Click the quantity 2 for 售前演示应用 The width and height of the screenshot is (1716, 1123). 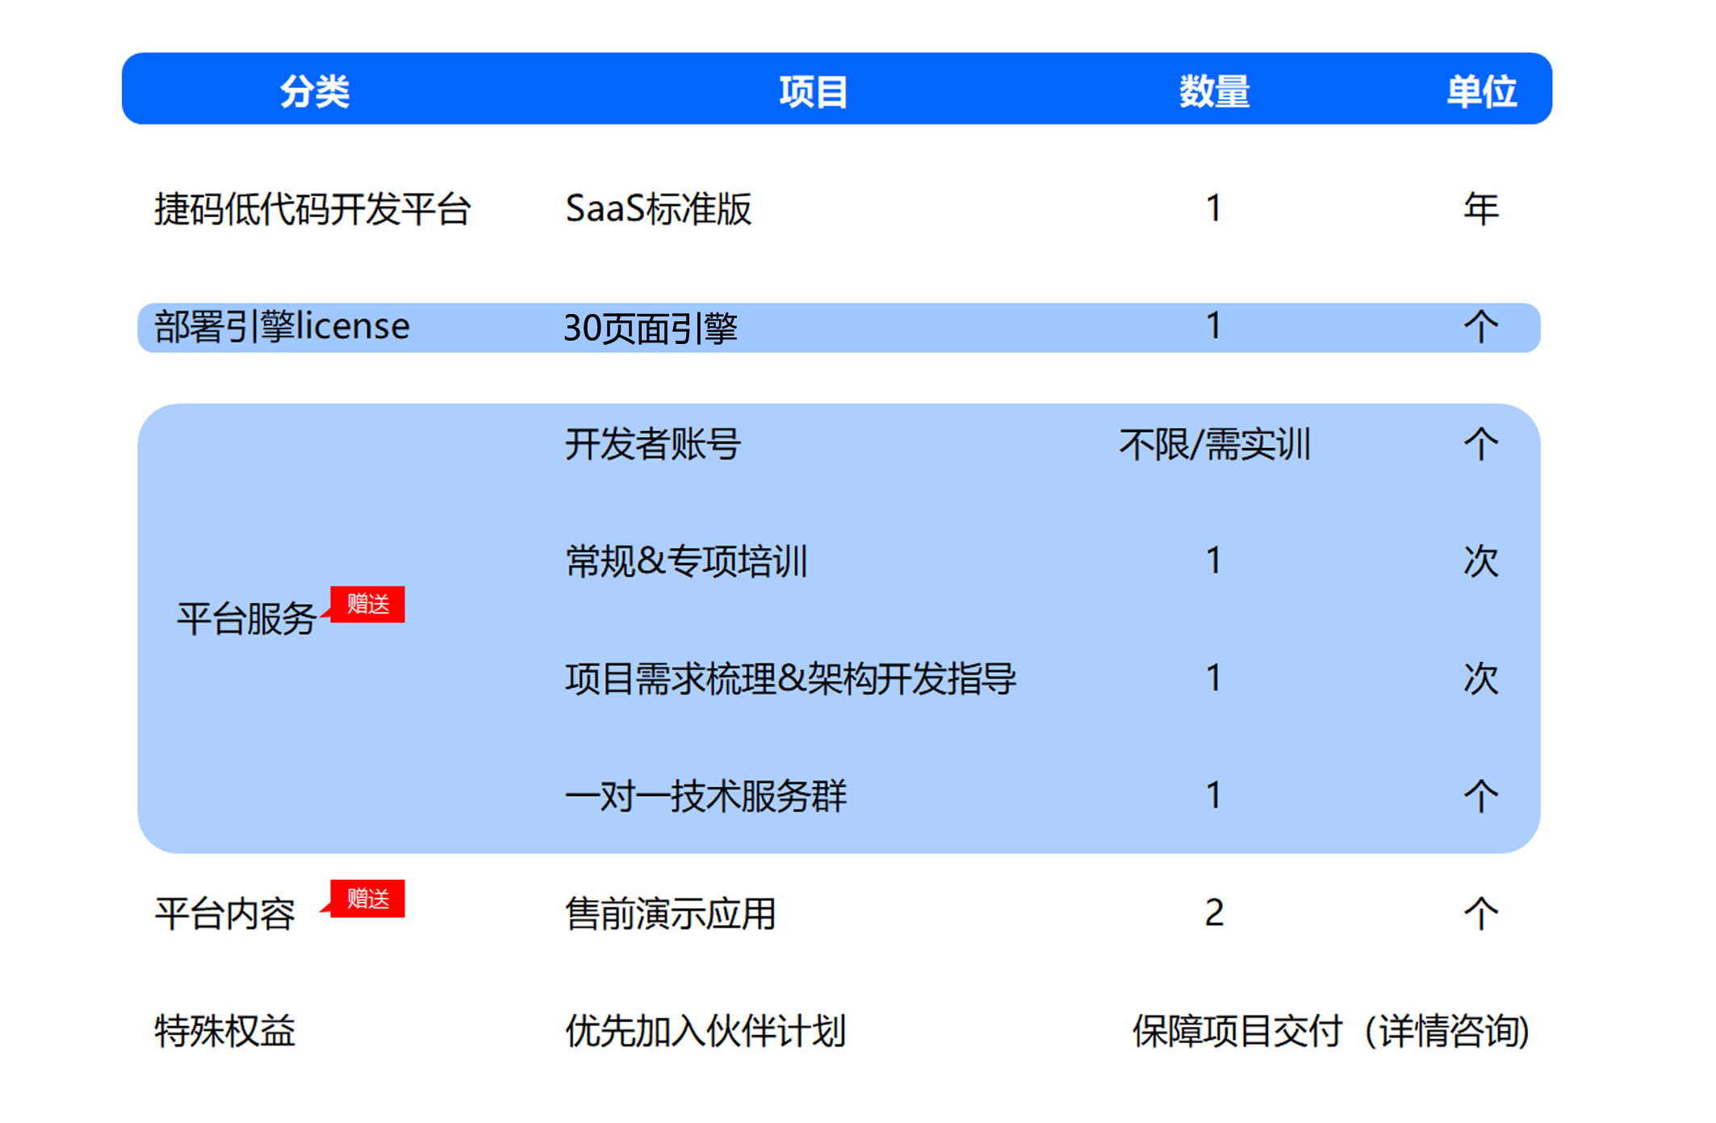pyautogui.click(x=1214, y=913)
